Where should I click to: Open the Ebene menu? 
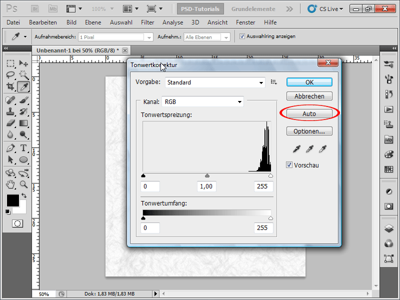[x=93, y=22]
